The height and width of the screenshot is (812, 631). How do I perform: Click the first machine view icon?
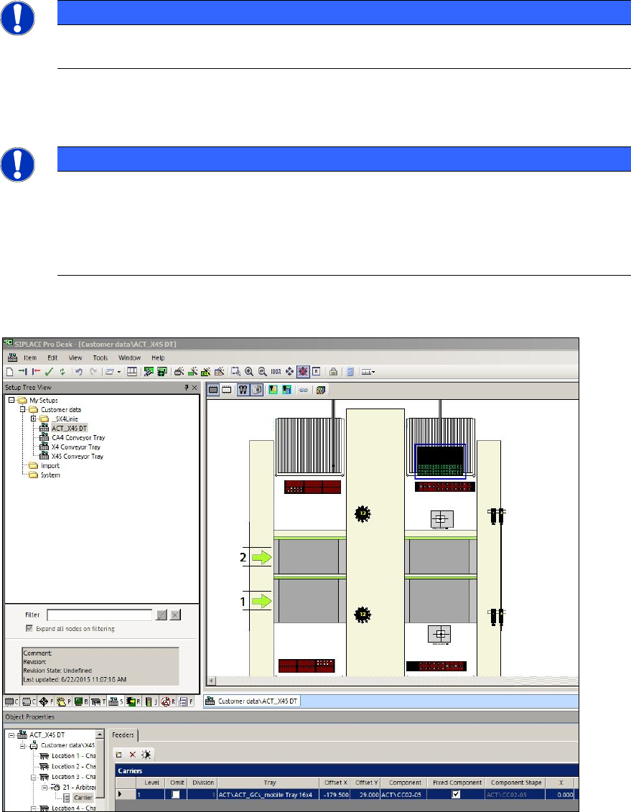pyautogui.click(x=213, y=390)
